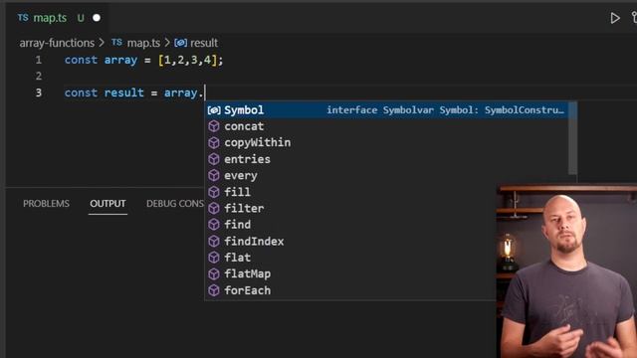Image resolution: width=637 pixels, height=358 pixels.
Task: Click line number 3 in gutter
Action: click(38, 92)
